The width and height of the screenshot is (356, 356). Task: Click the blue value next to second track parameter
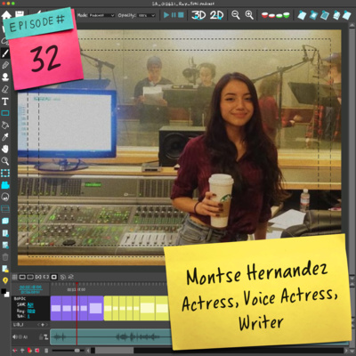[x=31, y=311]
